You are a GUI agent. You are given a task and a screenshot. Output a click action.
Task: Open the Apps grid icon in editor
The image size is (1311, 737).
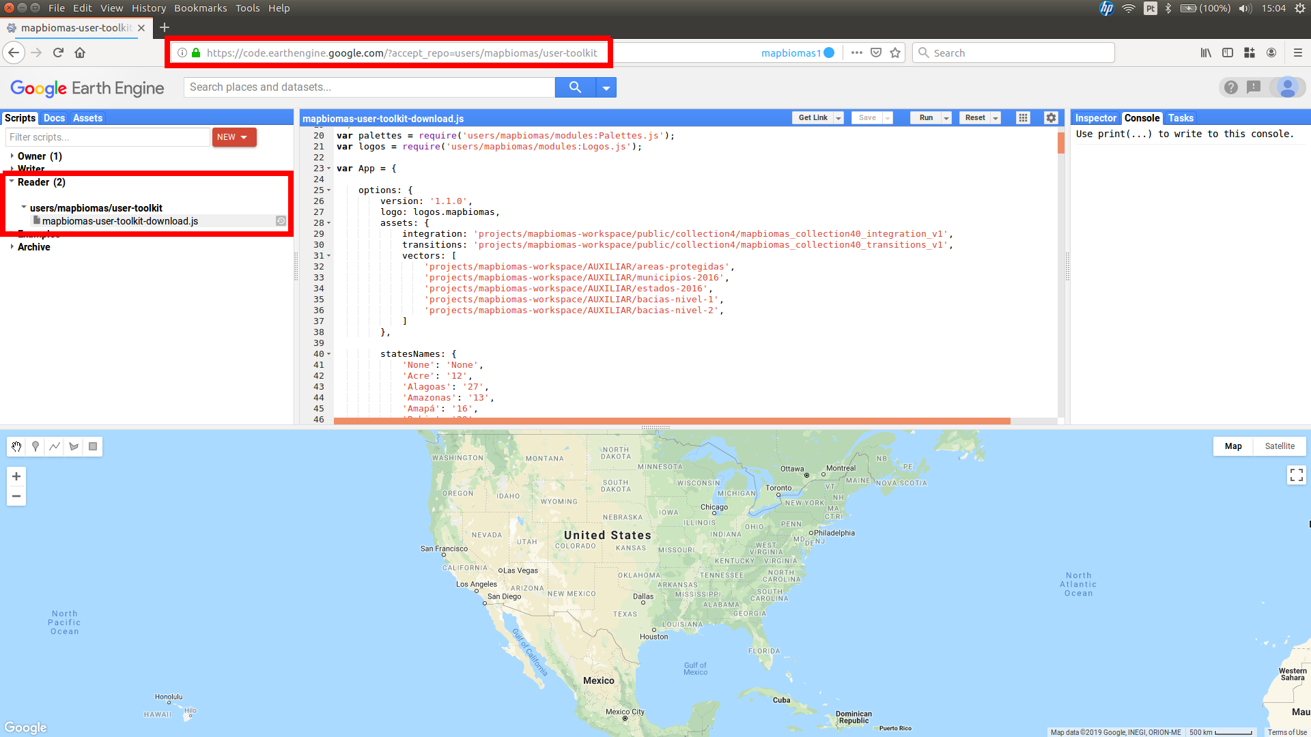click(x=1023, y=117)
